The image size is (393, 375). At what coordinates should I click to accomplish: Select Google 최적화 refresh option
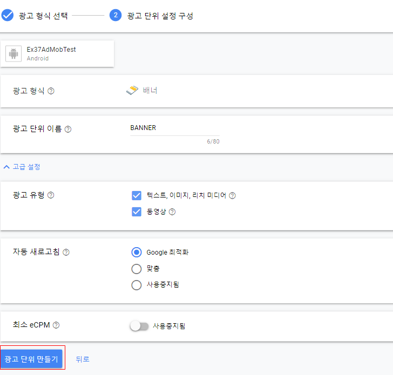point(137,253)
